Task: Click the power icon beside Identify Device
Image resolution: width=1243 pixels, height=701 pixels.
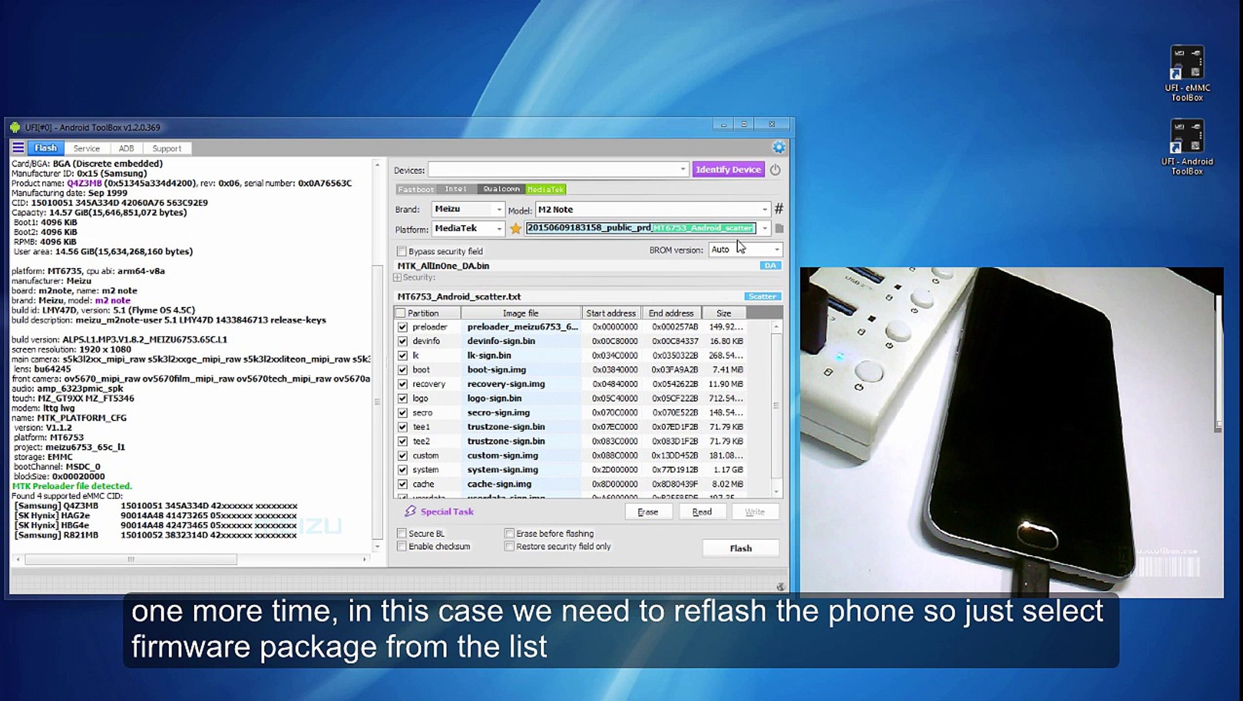Action: tap(775, 170)
